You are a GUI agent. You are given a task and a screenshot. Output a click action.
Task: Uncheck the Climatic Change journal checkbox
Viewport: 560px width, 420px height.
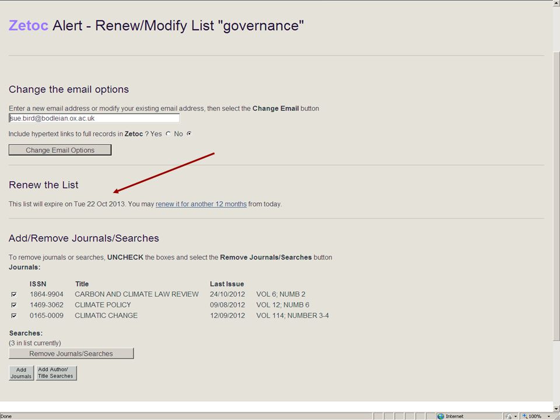point(14,316)
